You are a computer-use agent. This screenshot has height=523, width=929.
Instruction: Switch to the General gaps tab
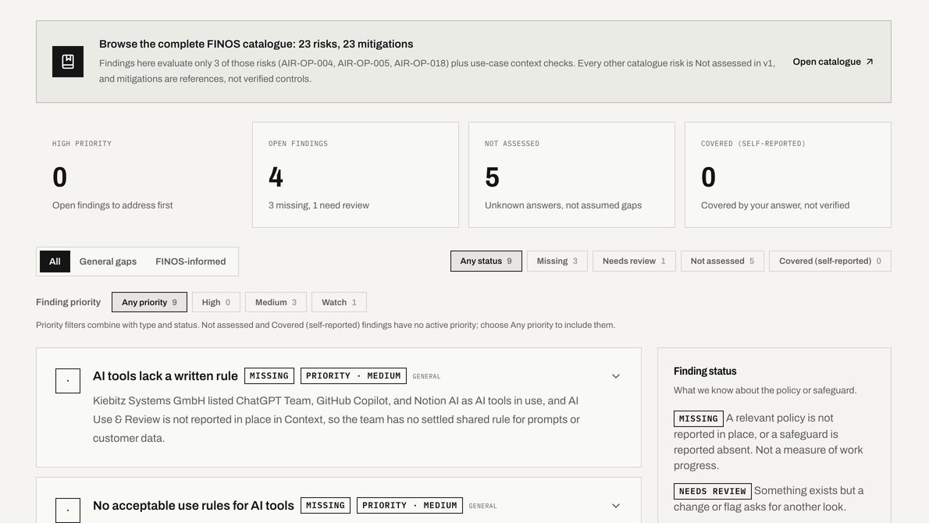click(x=108, y=261)
